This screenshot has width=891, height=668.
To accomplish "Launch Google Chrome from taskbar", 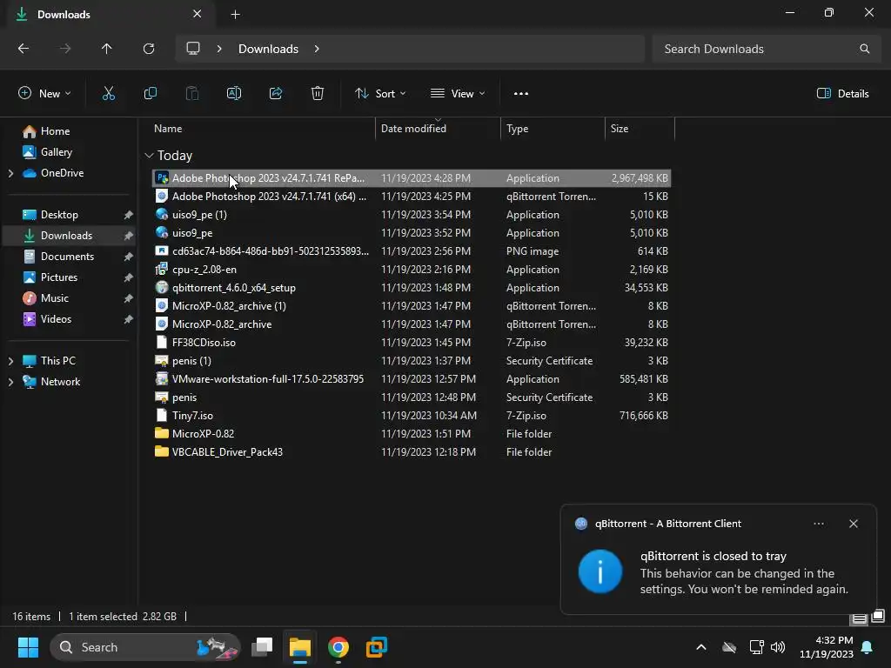I will click(x=338, y=647).
